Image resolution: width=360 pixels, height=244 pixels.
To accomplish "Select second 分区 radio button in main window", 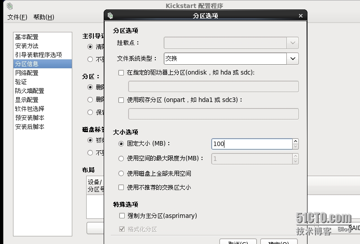I will 90,100.
